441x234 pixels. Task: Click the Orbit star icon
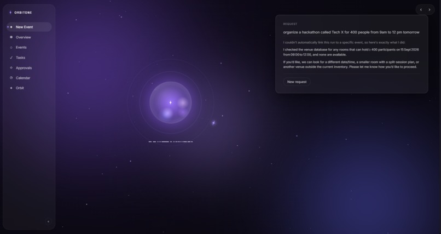(x=11, y=88)
